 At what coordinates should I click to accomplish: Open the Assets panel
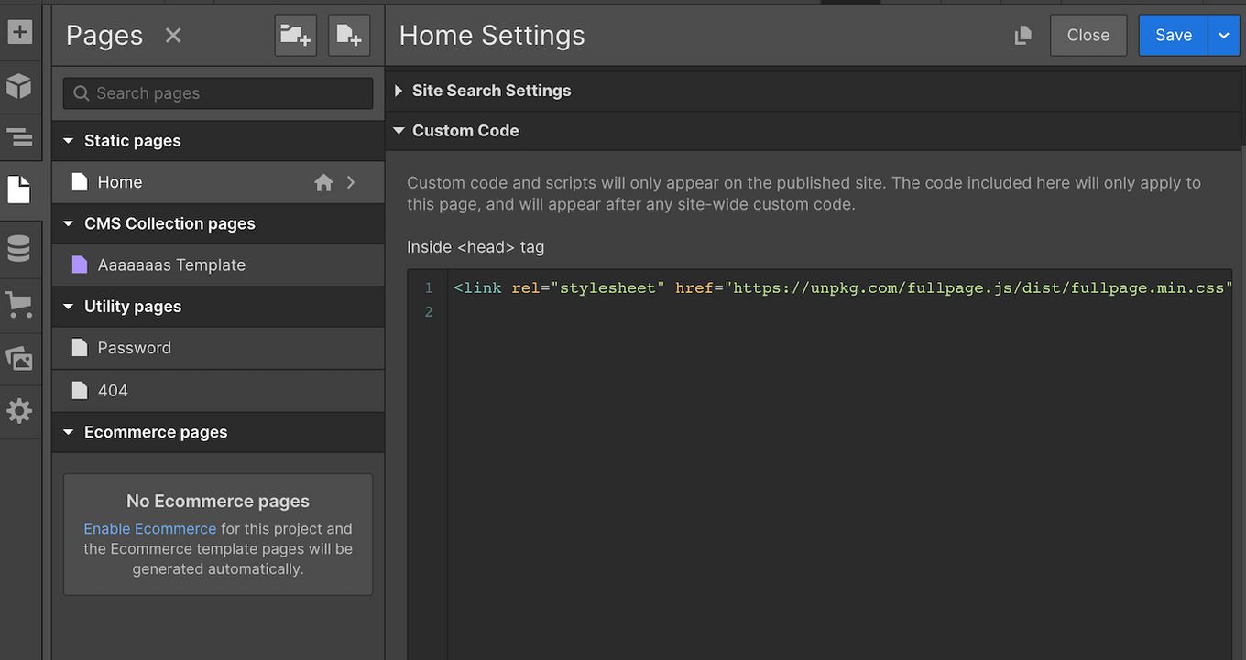19,358
